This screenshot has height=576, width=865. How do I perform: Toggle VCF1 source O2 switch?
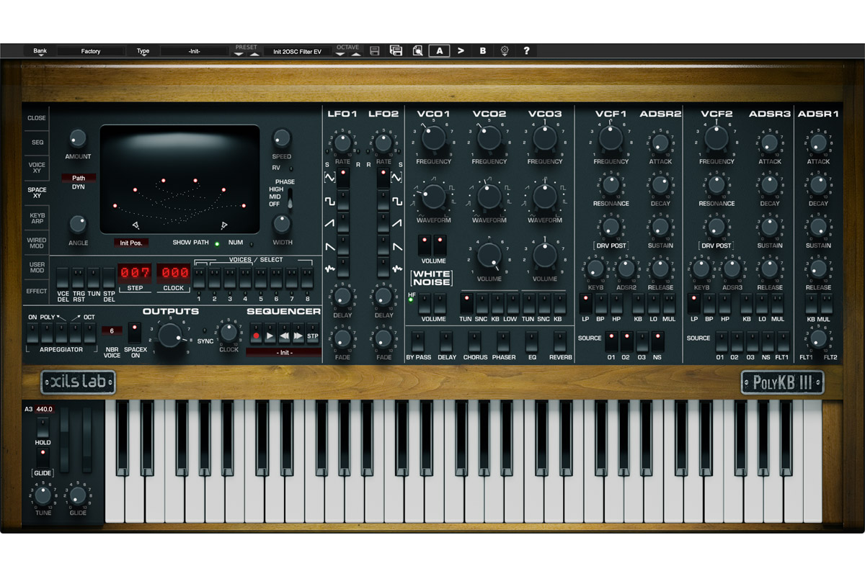[x=626, y=341]
